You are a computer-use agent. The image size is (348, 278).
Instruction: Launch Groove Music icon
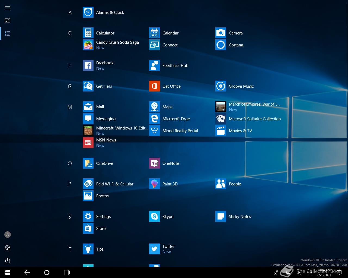coord(221,86)
